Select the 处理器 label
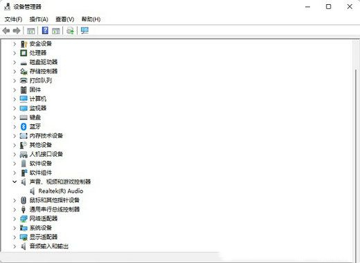Image resolution: width=360 pixels, height=263 pixels. pyautogui.click(x=38, y=53)
